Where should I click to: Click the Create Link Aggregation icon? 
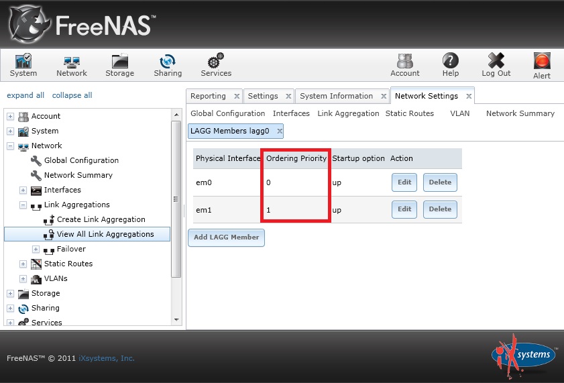point(48,220)
